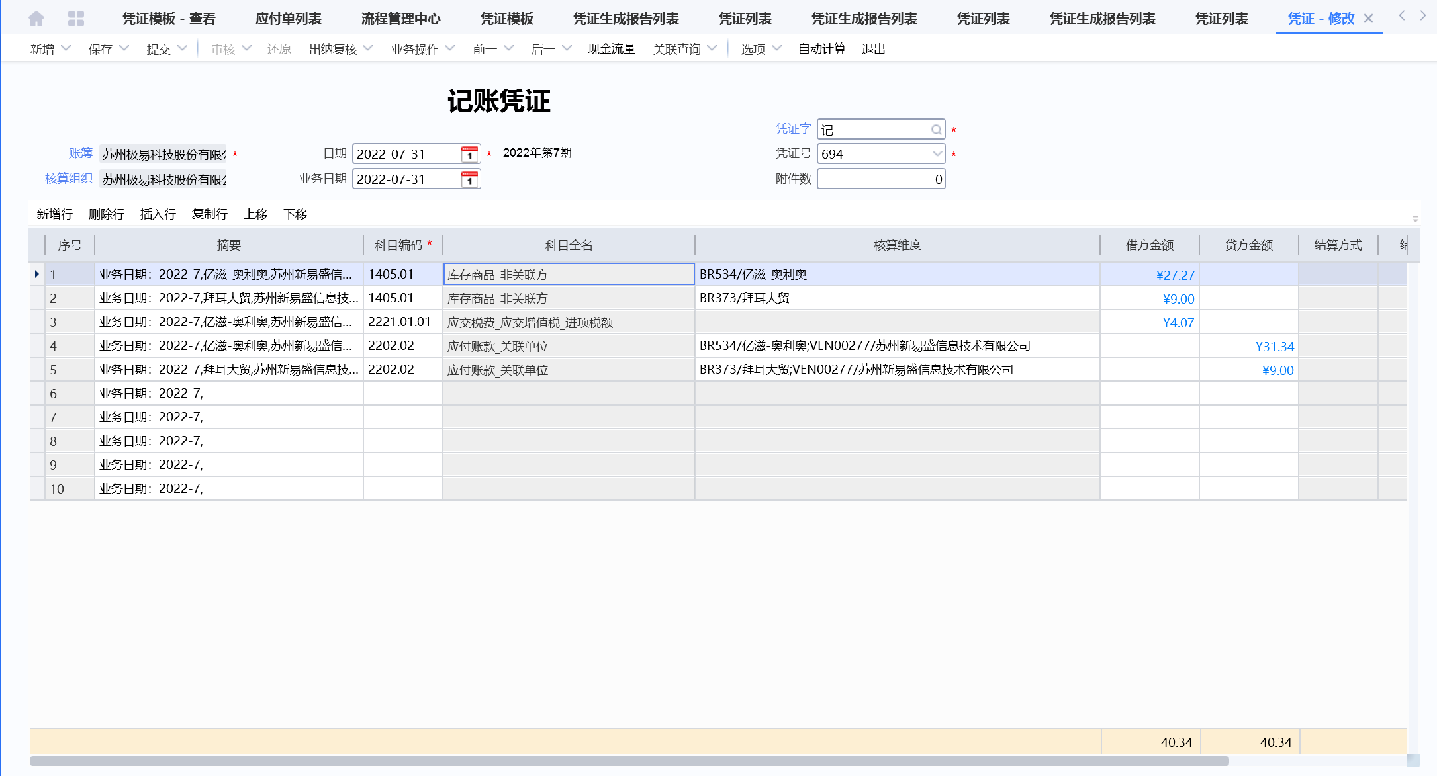Go to the home page icon
This screenshot has width=1437, height=776.
[36, 19]
